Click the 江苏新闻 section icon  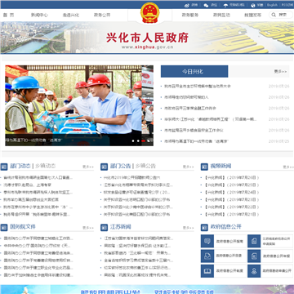click(x=105, y=227)
